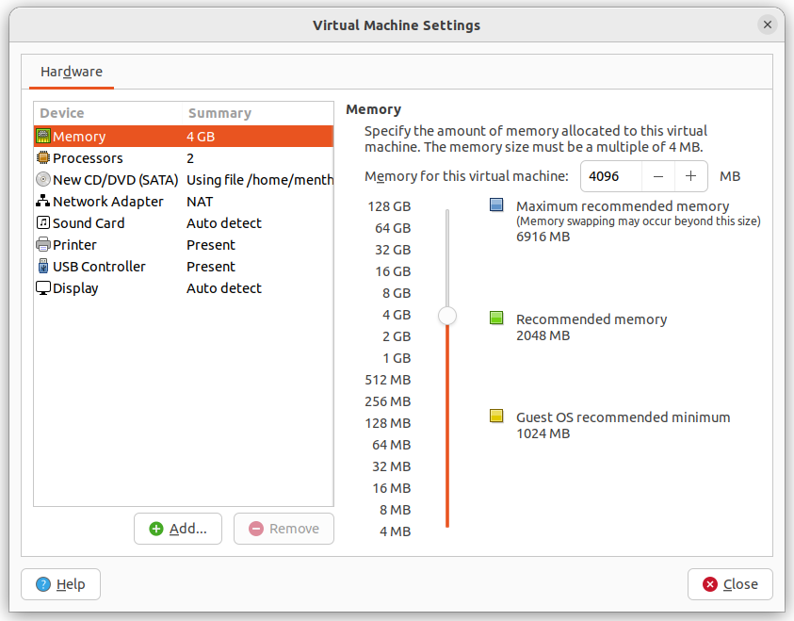Click the guest OS minimum yellow marker
This screenshot has width=794, height=621.
(x=496, y=416)
